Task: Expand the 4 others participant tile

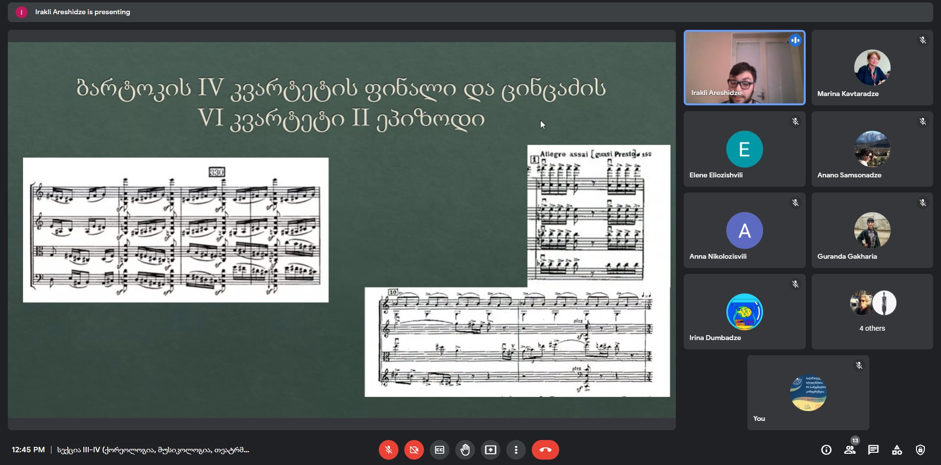Action: tap(872, 312)
